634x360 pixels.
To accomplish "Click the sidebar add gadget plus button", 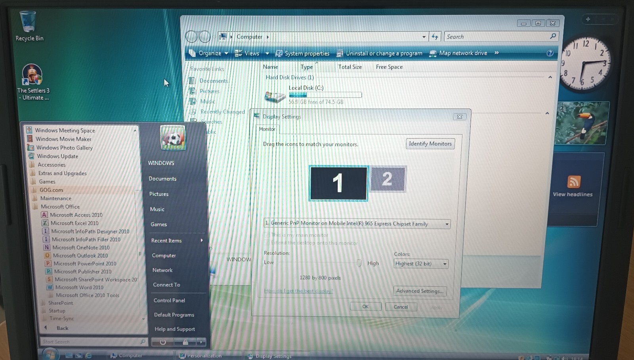I will point(588,19).
